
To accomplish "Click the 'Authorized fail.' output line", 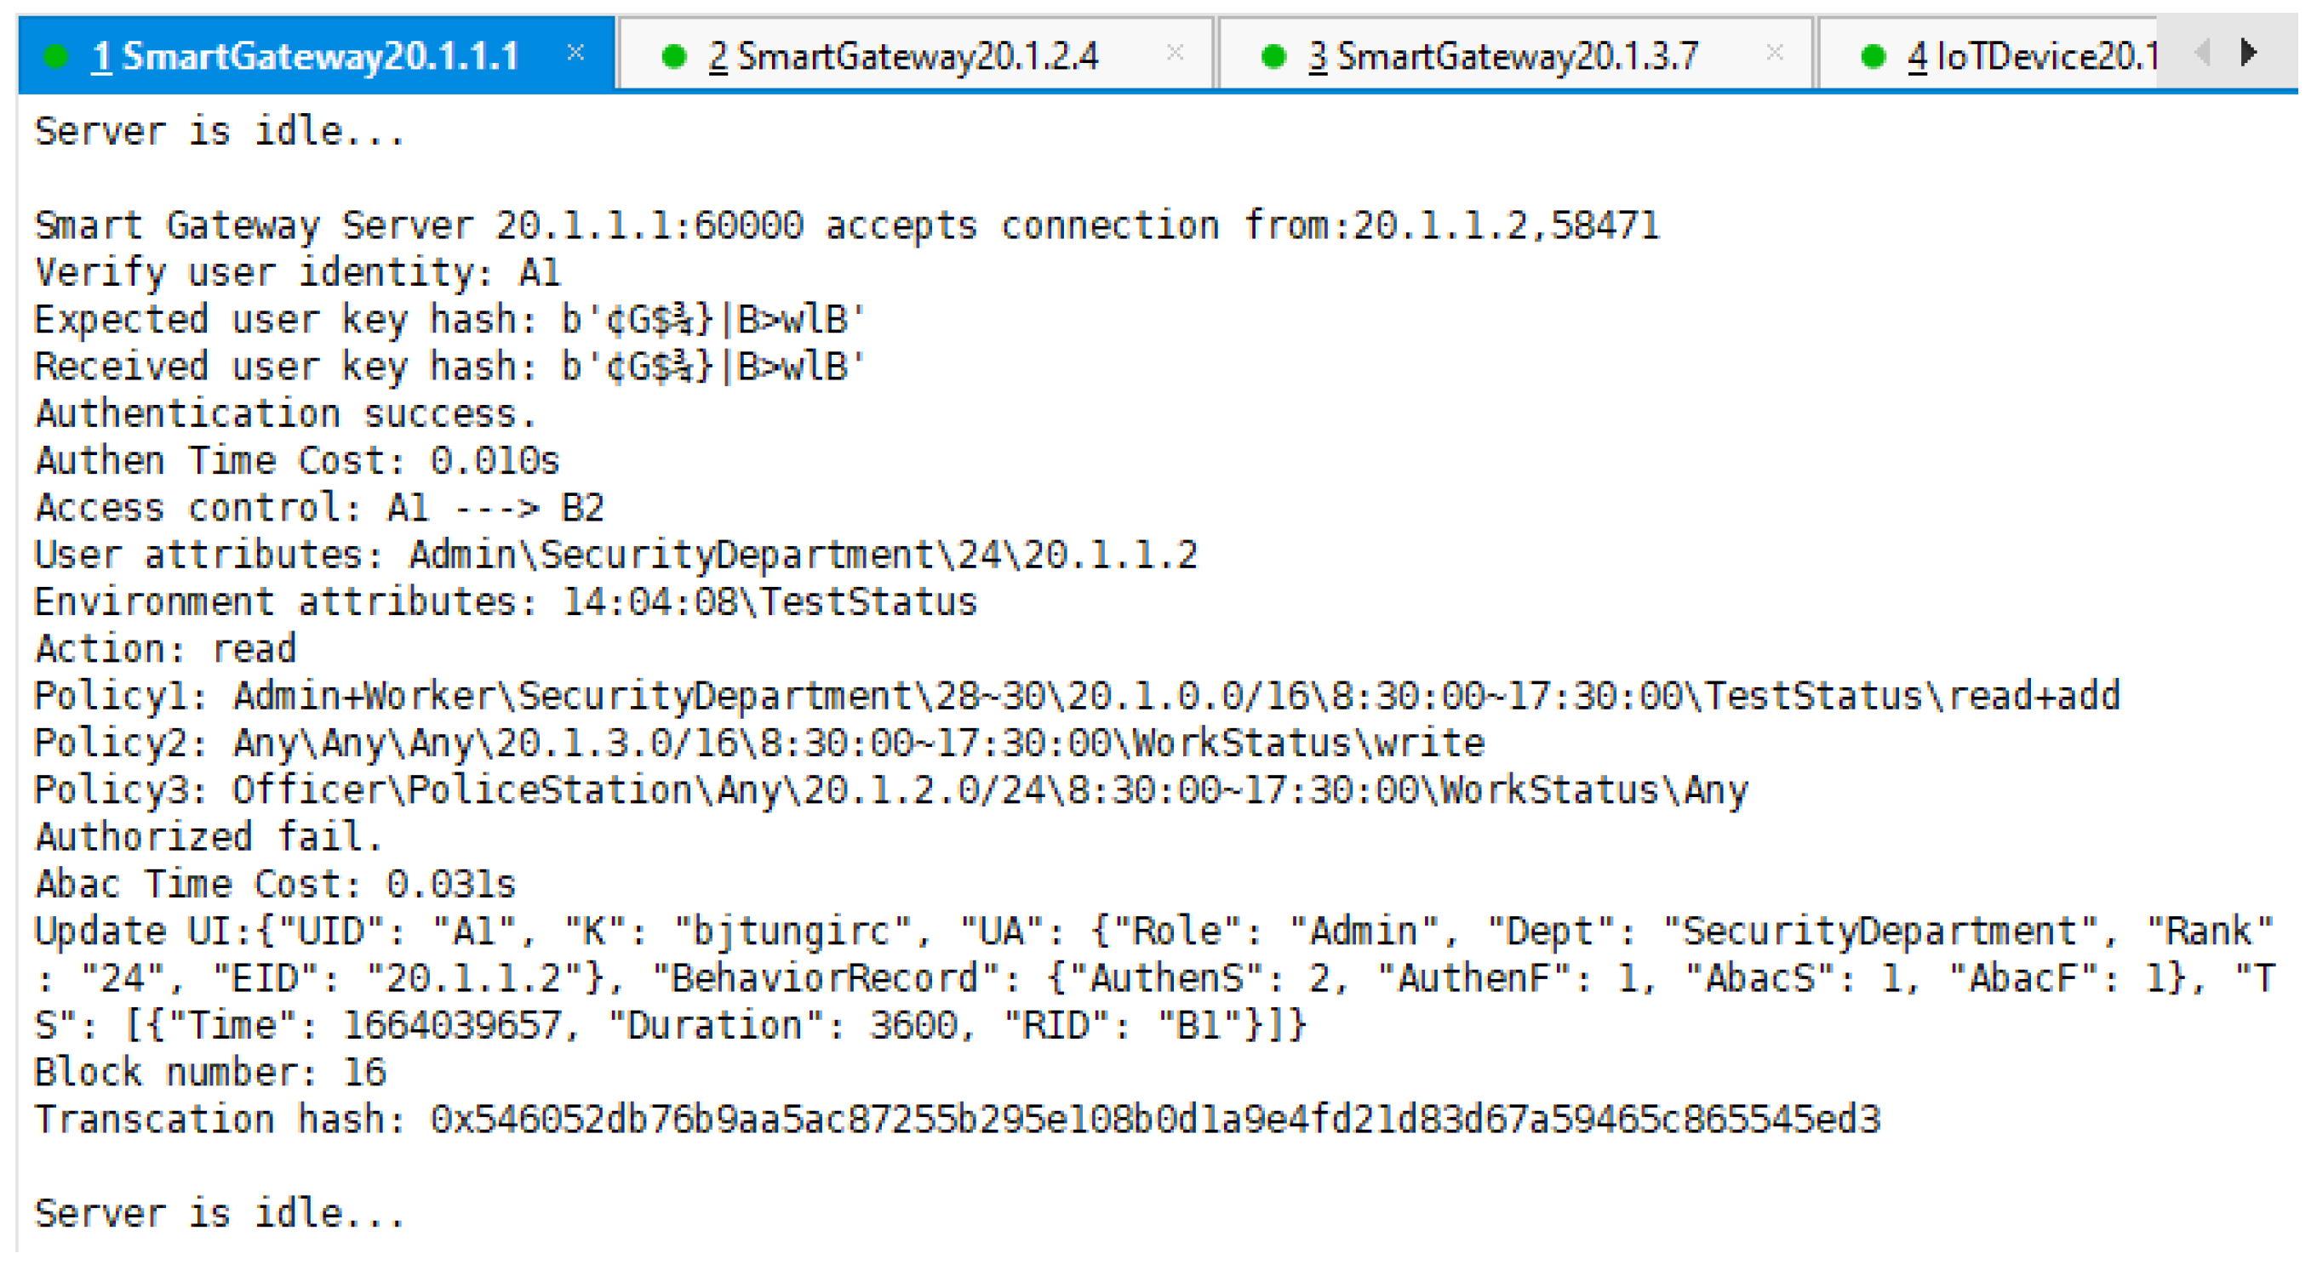I will click(x=209, y=836).
